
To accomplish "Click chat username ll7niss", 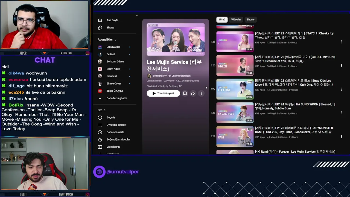I will (x=16, y=99).
